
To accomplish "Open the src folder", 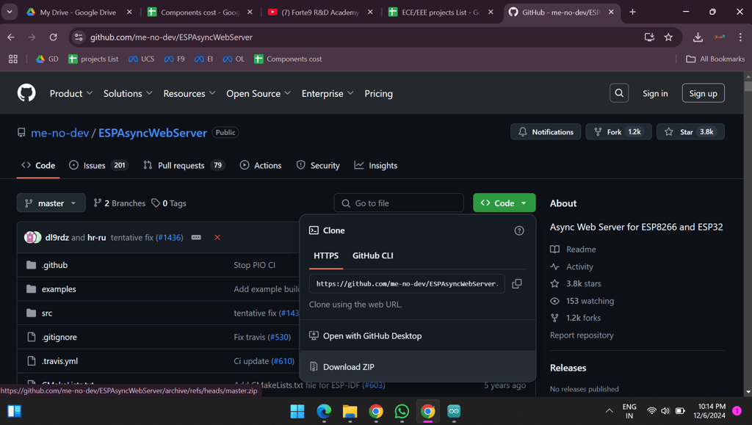I will pos(46,313).
